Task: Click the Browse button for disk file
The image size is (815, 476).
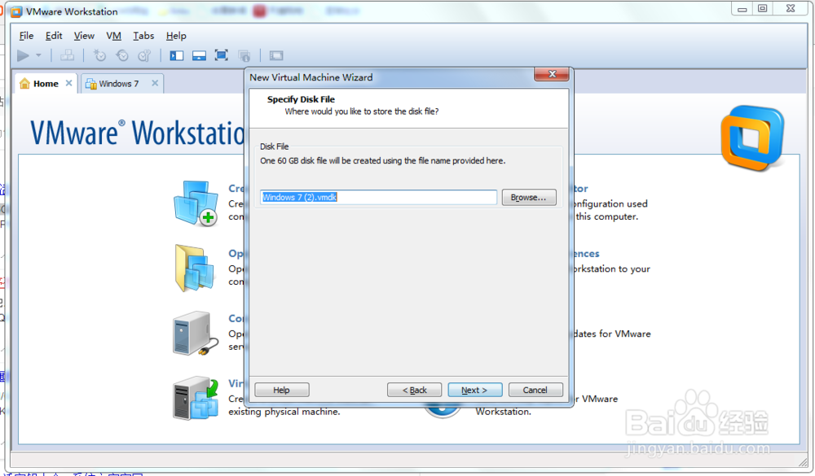Action: coord(529,197)
